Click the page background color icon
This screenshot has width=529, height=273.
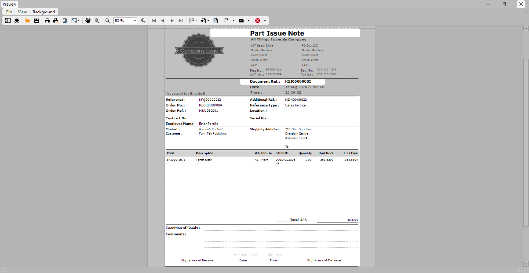pyautogui.click(x=203, y=21)
